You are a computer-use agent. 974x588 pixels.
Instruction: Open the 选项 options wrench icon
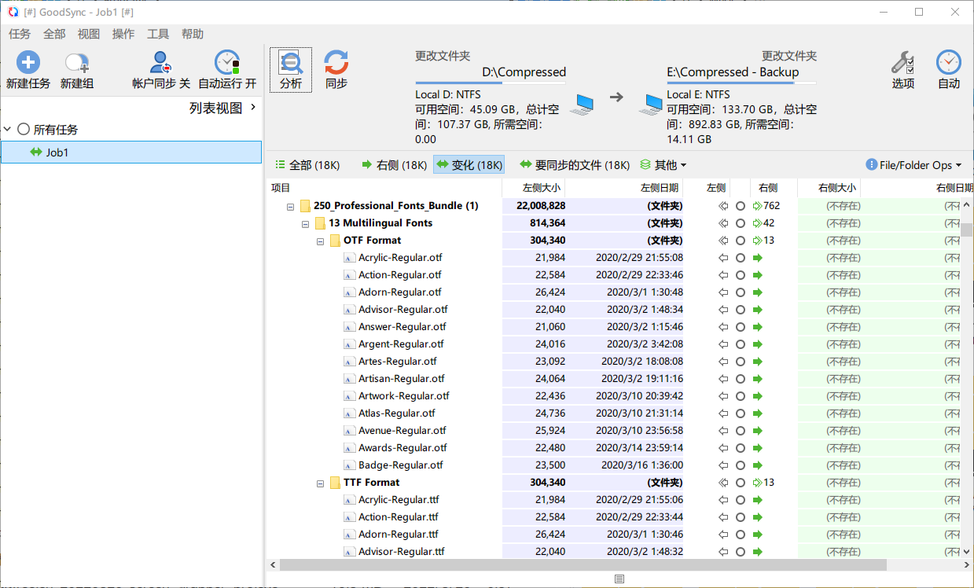click(x=902, y=63)
